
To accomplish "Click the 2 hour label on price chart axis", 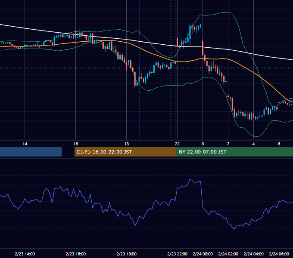I will tap(228, 144).
